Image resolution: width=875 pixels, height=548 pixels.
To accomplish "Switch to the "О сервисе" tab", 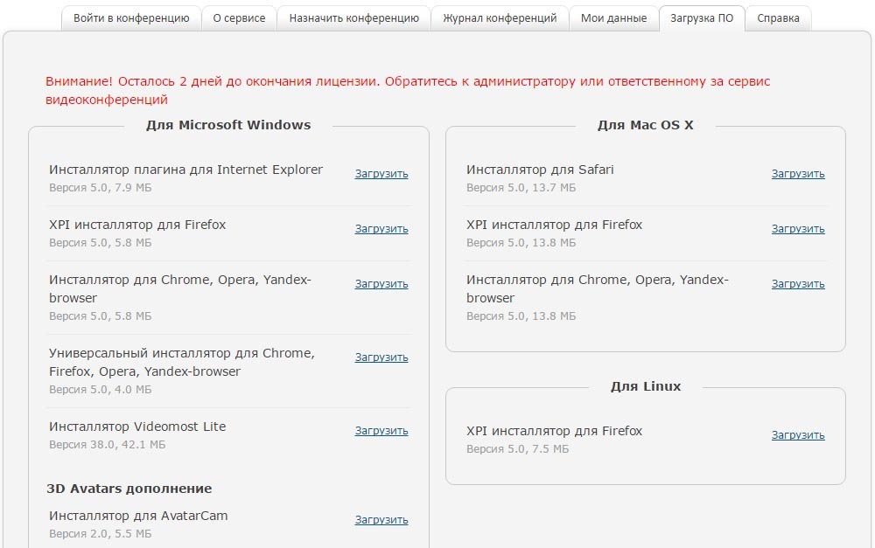I will (239, 18).
